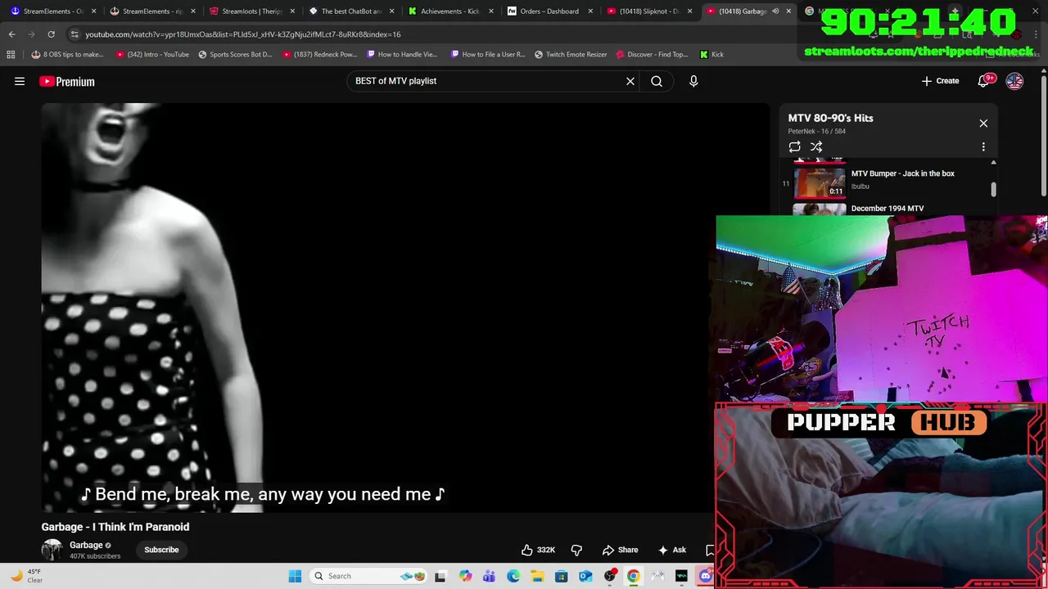Open the Garbage channel name link
Viewport: 1048px width, 589px height.
pos(86,545)
